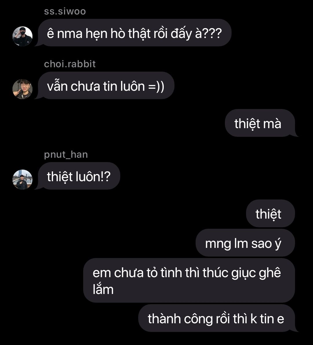Select message 'ê nma hẹn hò thật rồi đấy à???'
The image size is (313, 345).
tap(134, 32)
